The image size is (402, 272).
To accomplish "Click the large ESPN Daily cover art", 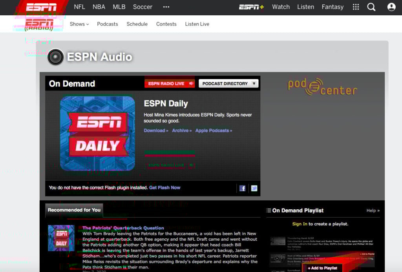I will [x=97, y=133].
